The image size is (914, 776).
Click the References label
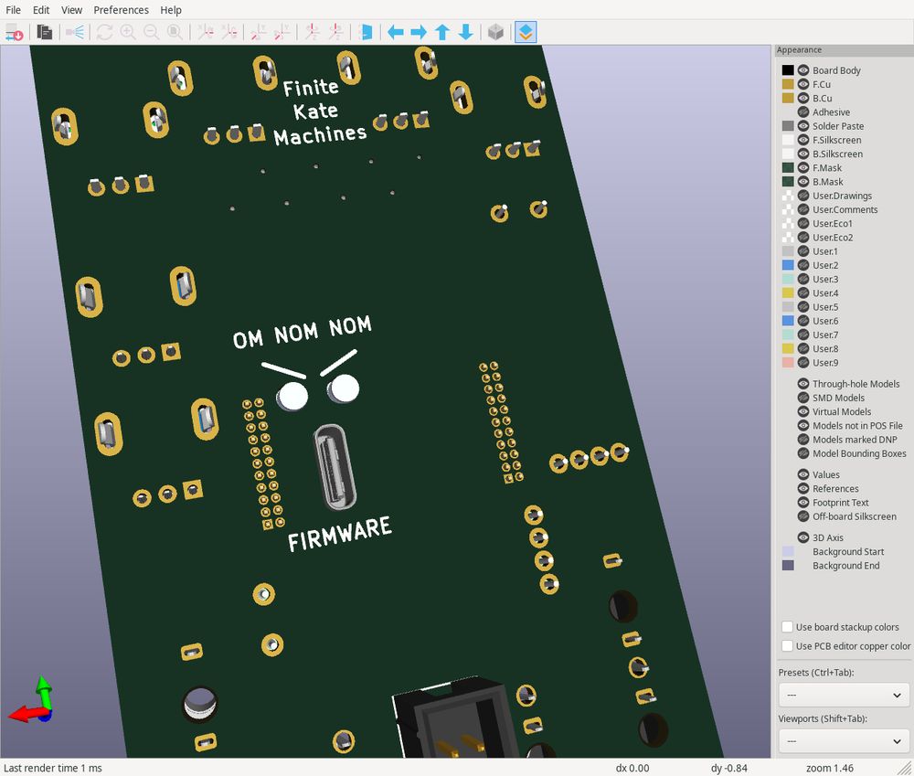click(x=835, y=489)
